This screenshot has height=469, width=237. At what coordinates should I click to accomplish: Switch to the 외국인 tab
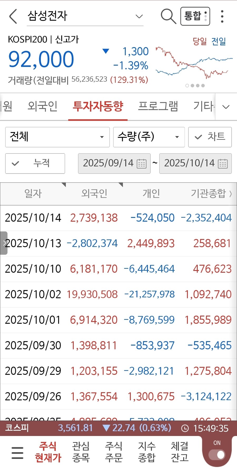[42, 106]
